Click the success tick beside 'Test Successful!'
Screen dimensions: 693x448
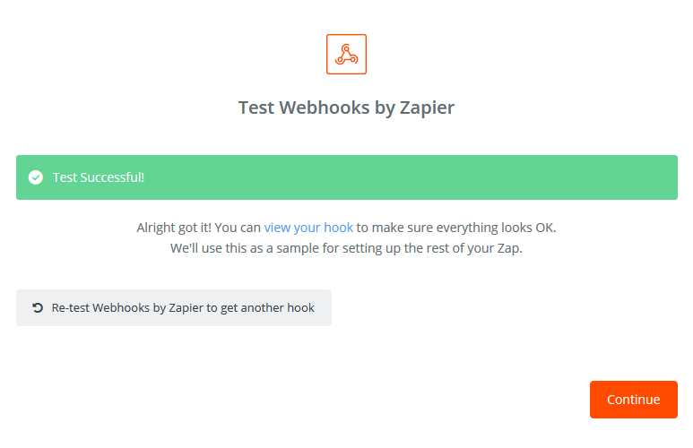pos(36,177)
